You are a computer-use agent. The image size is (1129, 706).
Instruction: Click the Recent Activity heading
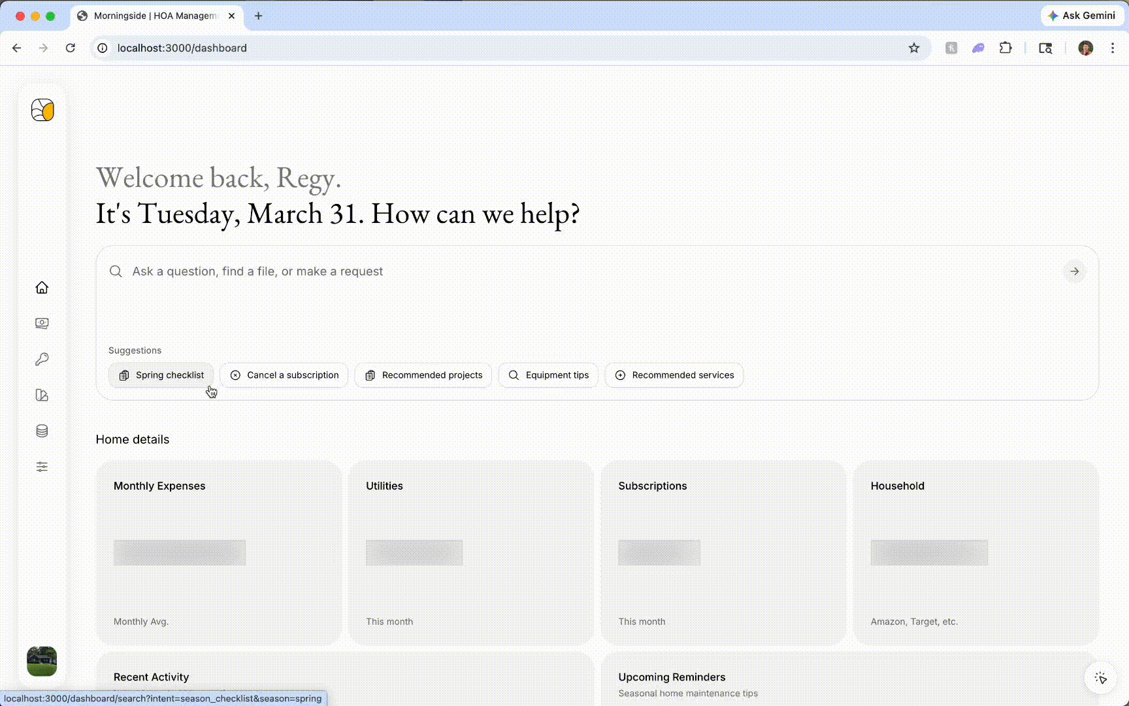pos(152,677)
